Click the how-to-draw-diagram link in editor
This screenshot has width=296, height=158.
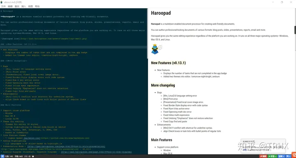pos(96,152)
